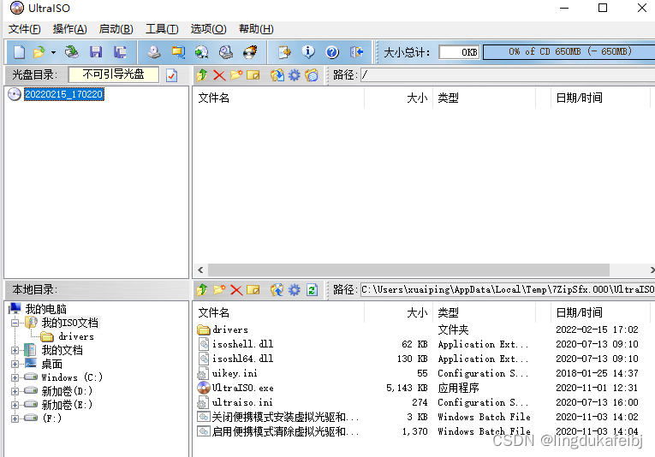This screenshot has height=457, width=655.
Task: Expand the 新加卷(E:) drive node
Action: click(15, 405)
